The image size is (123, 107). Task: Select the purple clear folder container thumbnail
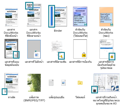(x=80, y=16)
